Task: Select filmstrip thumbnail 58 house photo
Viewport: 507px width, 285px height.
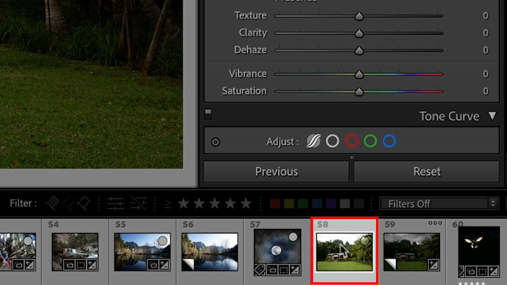Action: coord(344,252)
